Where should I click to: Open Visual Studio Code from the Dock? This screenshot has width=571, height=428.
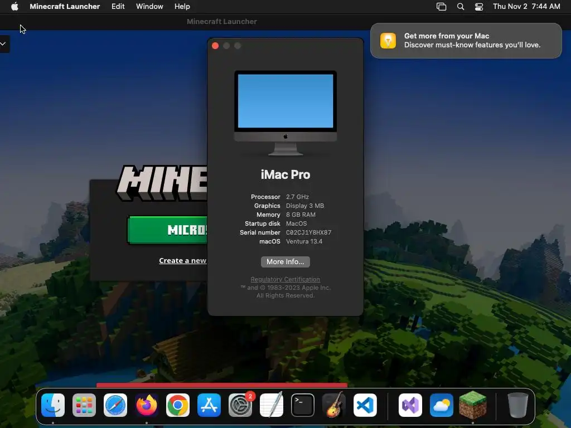pyautogui.click(x=365, y=405)
